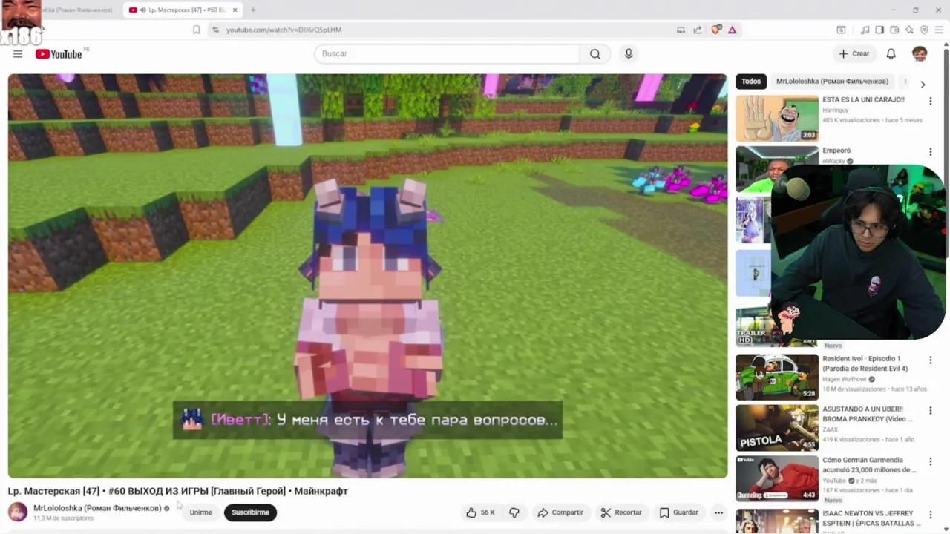Open options for ASUSTANDO A UN UBER video
Screen dimensions: 950x534
tap(930, 411)
